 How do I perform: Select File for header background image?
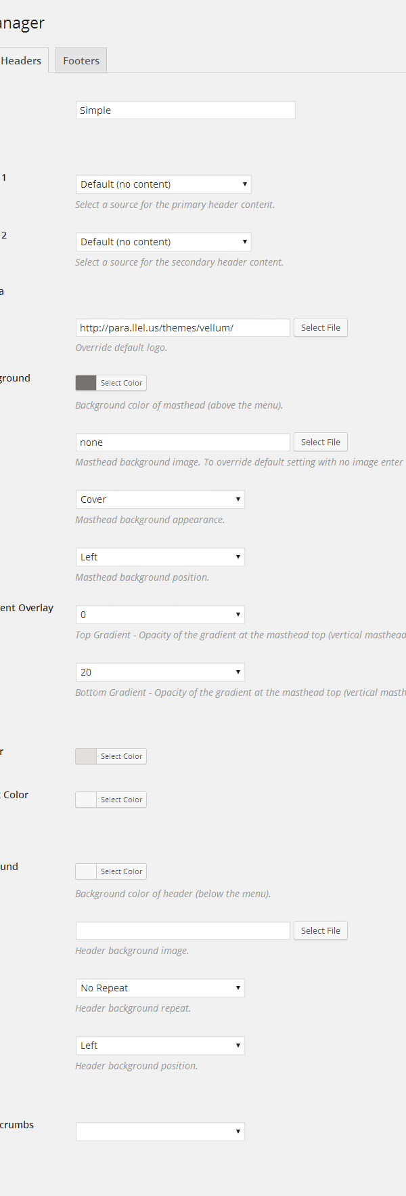pyautogui.click(x=321, y=931)
